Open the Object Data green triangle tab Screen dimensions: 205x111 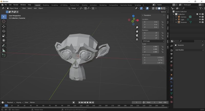171,94
